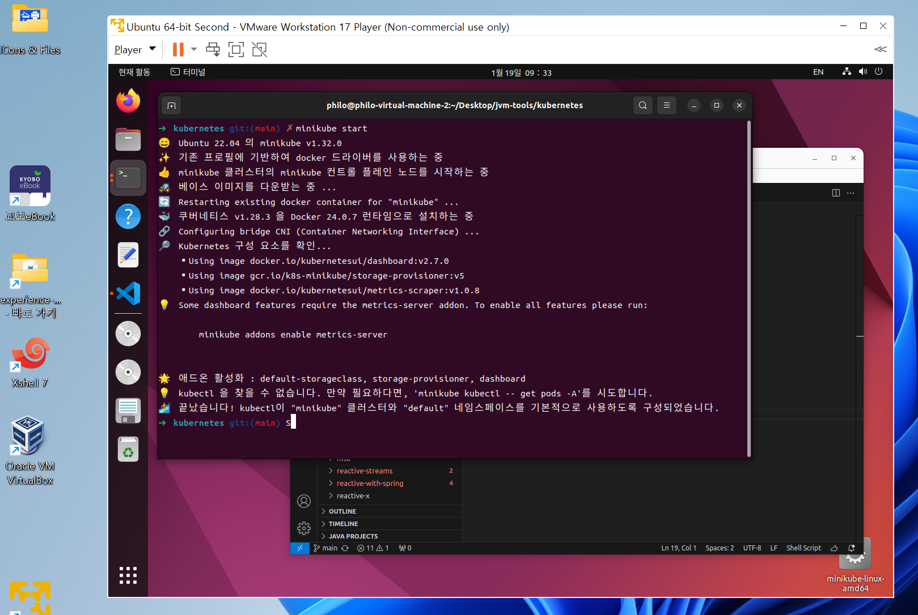Open the EN input source menu
This screenshot has height=615, width=918.
(x=818, y=72)
